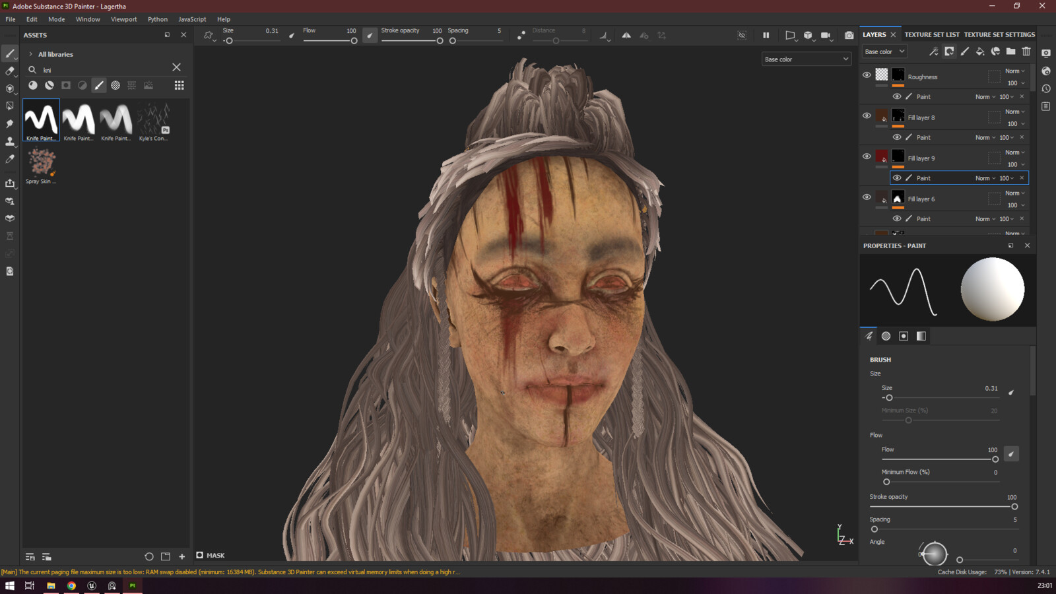Open the Python menu
The width and height of the screenshot is (1056, 594).
(158, 19)
